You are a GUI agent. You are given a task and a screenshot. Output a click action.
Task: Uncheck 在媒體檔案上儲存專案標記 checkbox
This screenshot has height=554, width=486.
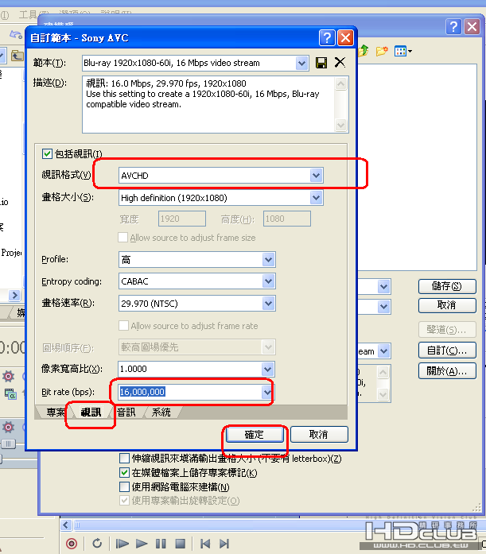(124, 472)
